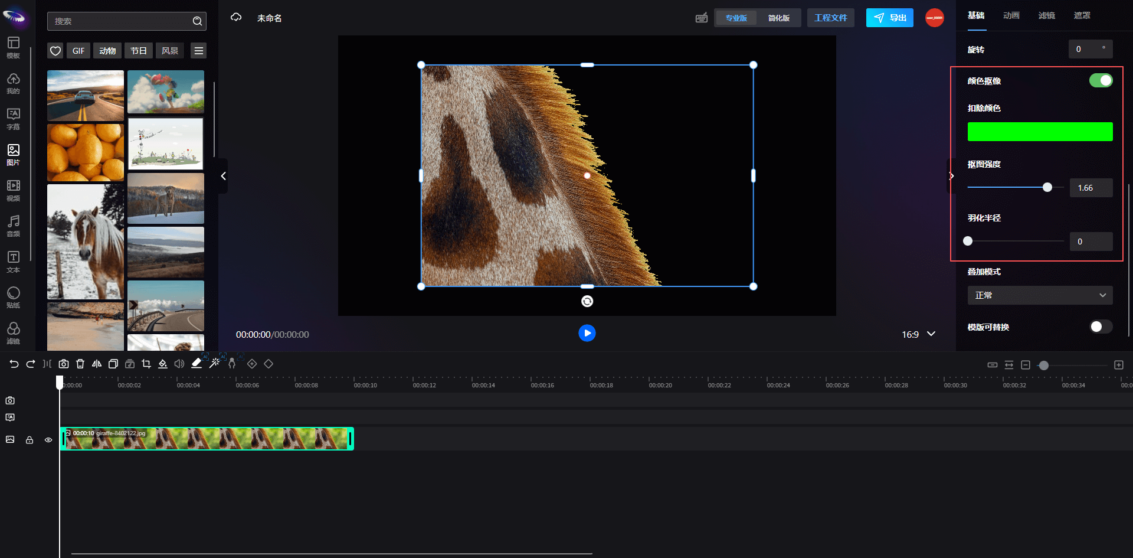This screenshot has width=1133, height=558.
Task: Turn off the 颜色抠像 chroma key switch
Action: coord(1101,80)
